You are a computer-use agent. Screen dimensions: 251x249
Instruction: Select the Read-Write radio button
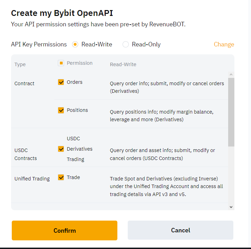click(75, 44)
